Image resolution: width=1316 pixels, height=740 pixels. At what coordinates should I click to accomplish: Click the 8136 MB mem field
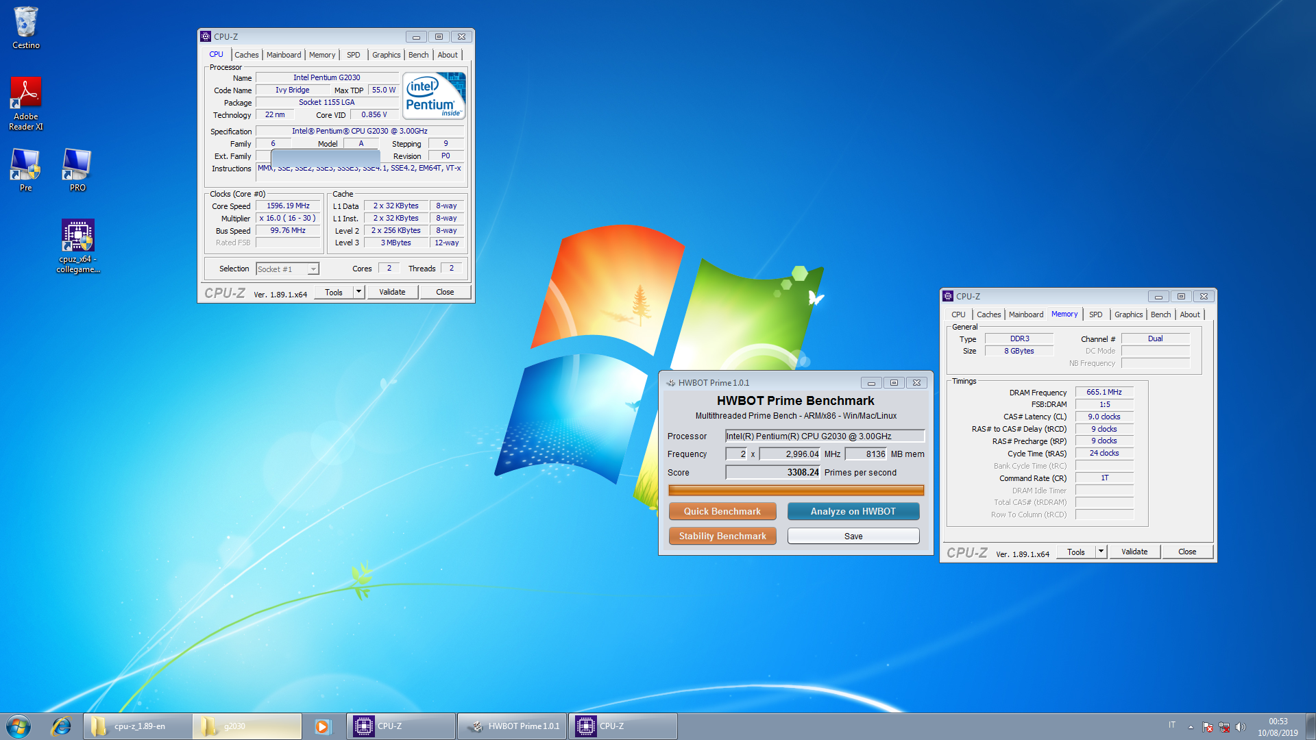click(866, 454)
